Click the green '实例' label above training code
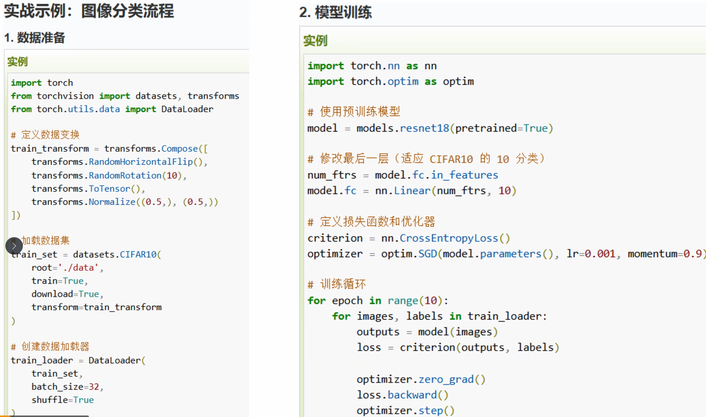Screen dimensions: 706x417 pos(315,41)
